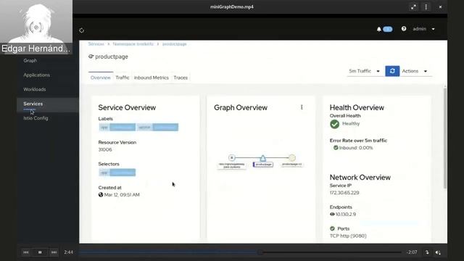Click the Service IP value 172.30.65.229
Viewport: 464px width, 261px height.
coord(344,193)
